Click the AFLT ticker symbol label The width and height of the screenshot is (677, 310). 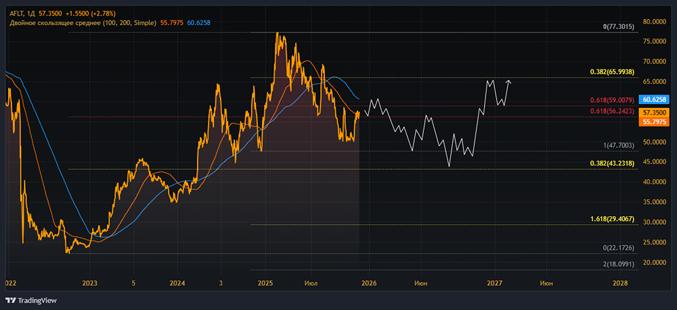[17, 13]
